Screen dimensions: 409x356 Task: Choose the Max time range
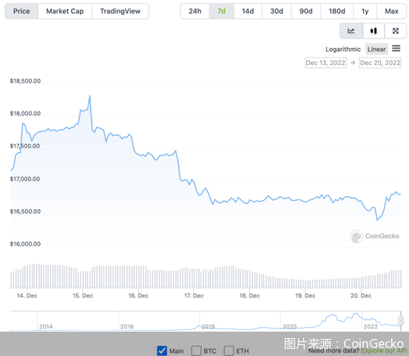pos(391,11)
